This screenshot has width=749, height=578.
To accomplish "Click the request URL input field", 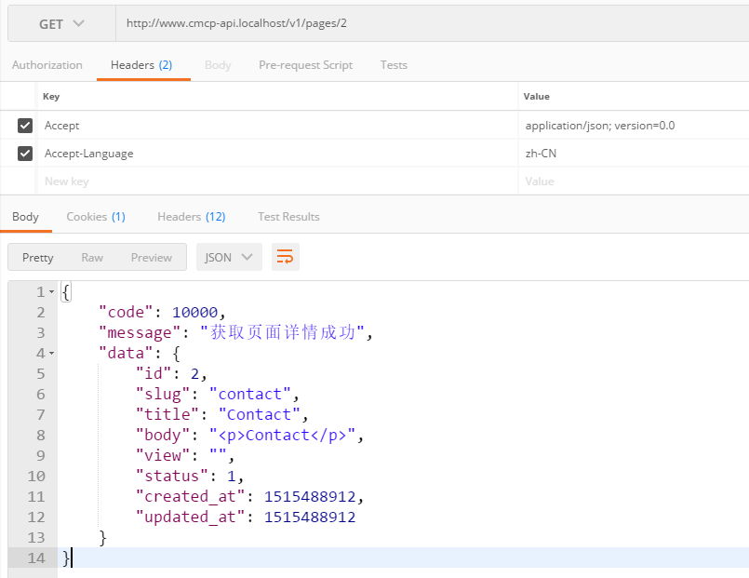I will [x=428, y=24].
